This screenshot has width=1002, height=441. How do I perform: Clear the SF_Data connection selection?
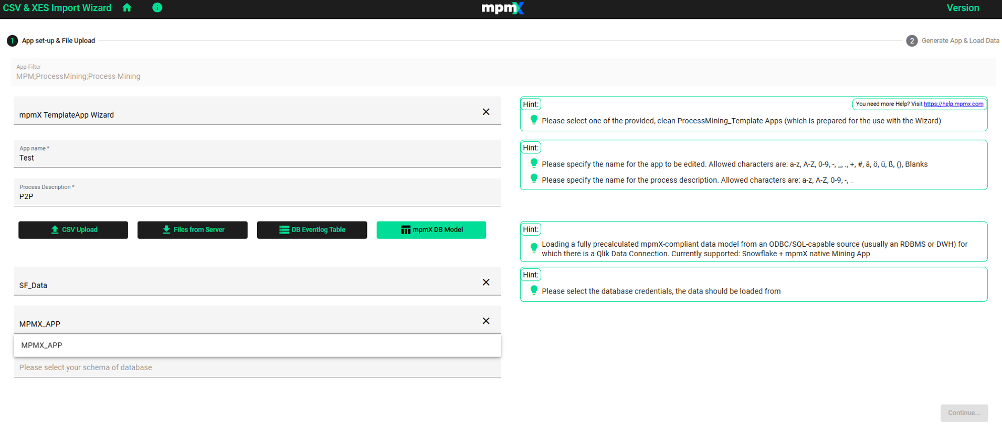(x=486, y=282)
